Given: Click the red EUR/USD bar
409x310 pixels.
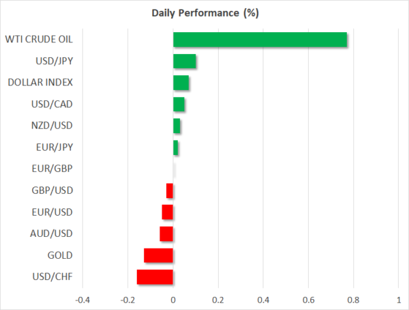Looking at the screenshot, I should 168,212.
